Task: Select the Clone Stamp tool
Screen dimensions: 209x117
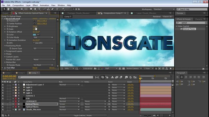Action: [x=48, y=9]
